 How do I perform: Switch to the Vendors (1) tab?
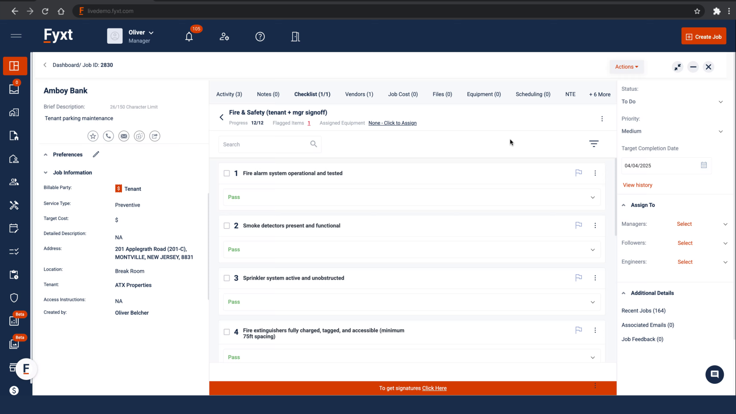click(359, 94)
